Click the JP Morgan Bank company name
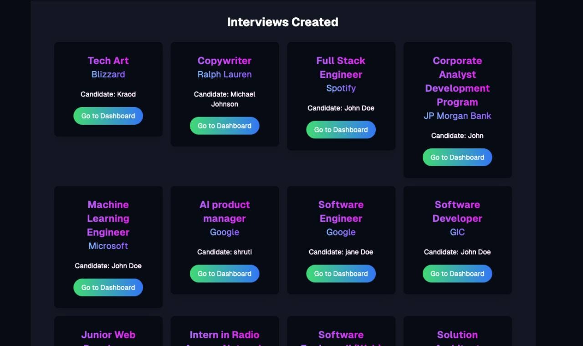The width and height of the screenshot is (583, 346). coord(457,116)
